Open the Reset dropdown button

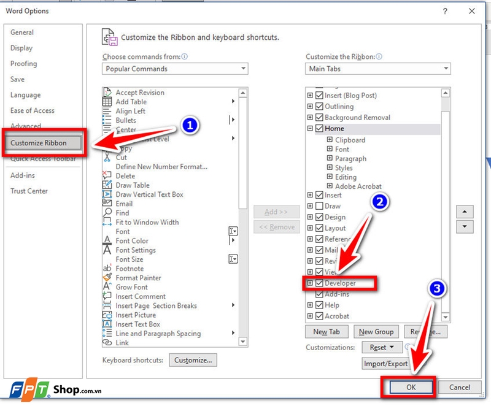click(382, 348)
